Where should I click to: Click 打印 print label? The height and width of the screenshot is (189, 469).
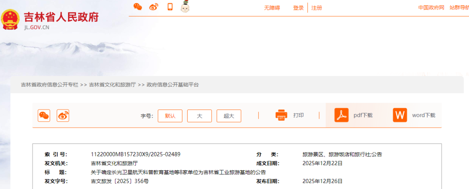[x=298, y=116]
